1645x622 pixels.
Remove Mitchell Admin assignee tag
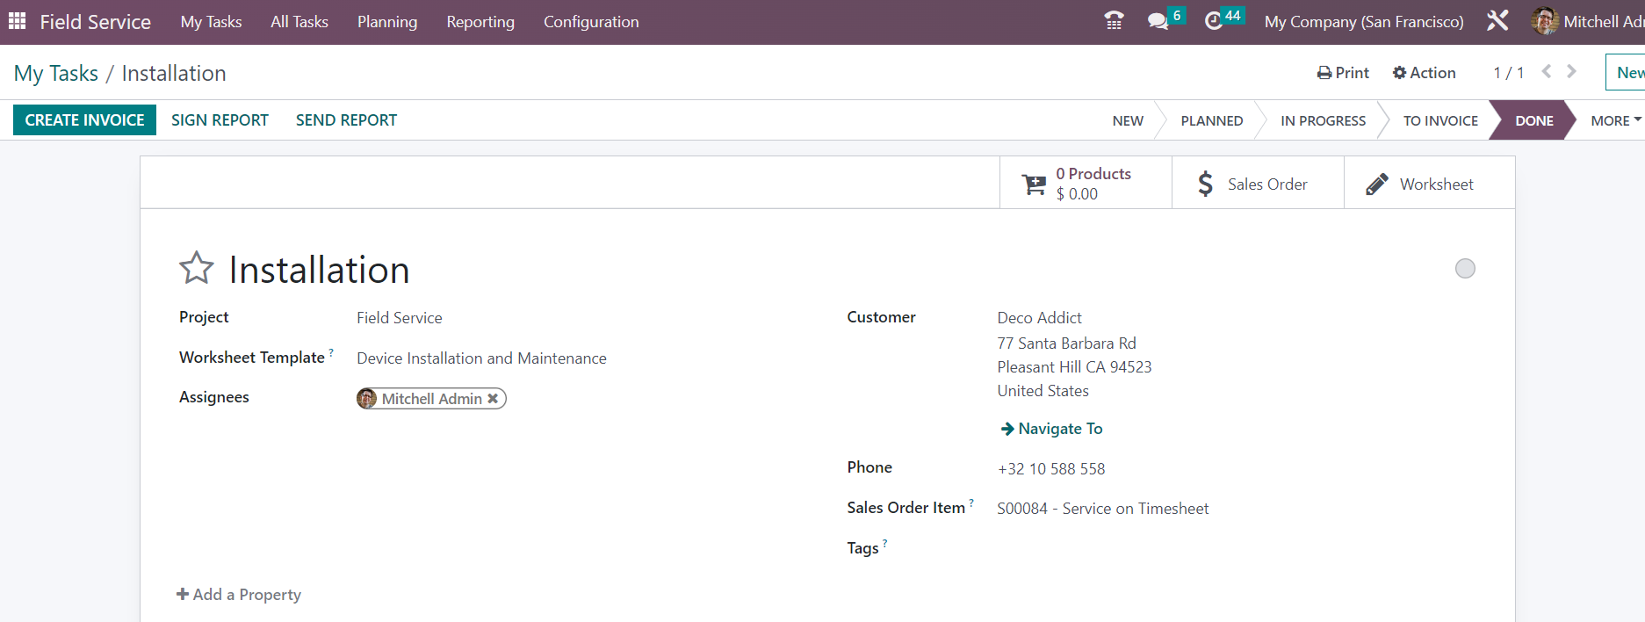pos(494,399)
